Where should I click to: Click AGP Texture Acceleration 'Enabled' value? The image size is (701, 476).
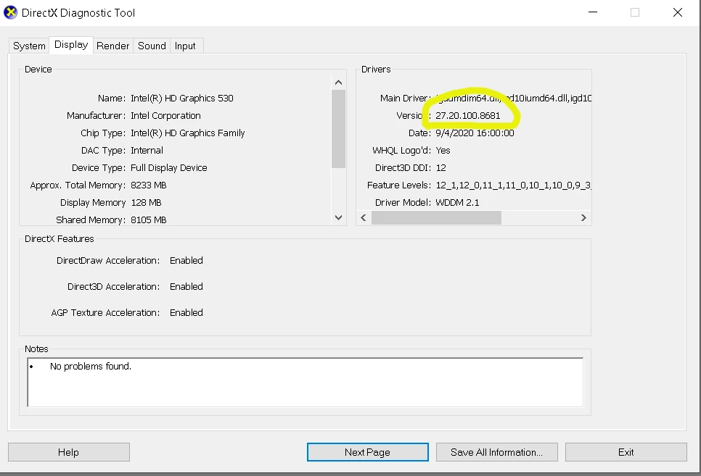186,312
